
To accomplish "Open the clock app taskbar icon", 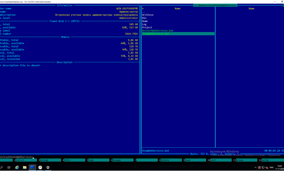I will 40,167.
